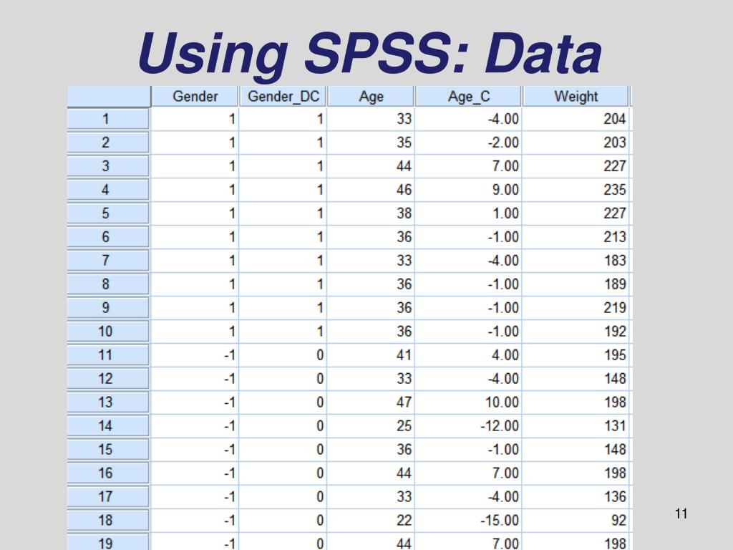Select the Age_C column header
Viewport: 733px width, 550px height.
coord(468,97)
